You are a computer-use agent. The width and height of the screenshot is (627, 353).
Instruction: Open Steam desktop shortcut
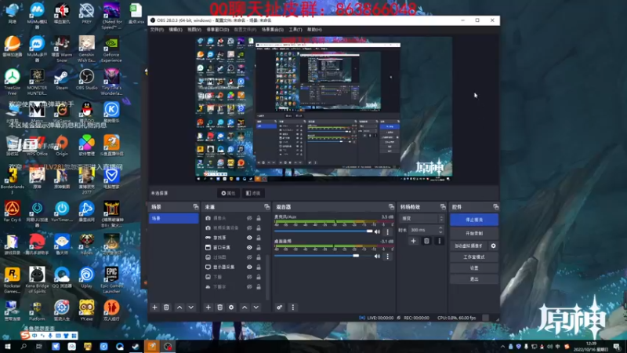click(62, 79)
